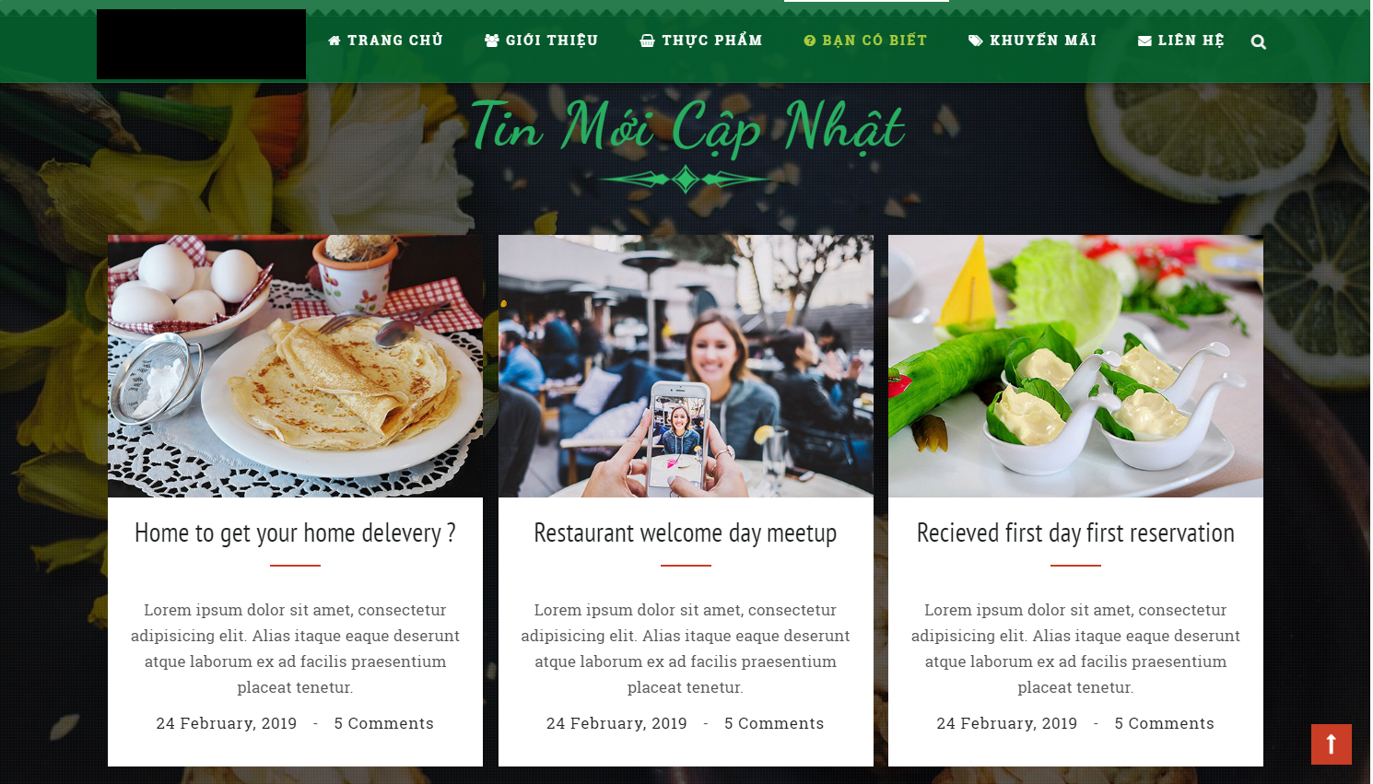
Task: Open 'Restaurant welcome day meetup' article
Action: (686, 533)
